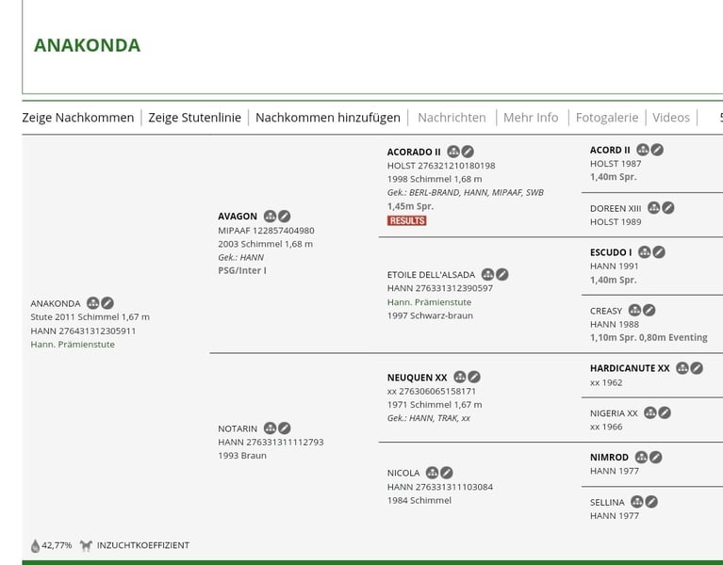Click the edit pencil next to NICOLA
This screenshot has width=723, height=565.
click(x=447, y=473)
